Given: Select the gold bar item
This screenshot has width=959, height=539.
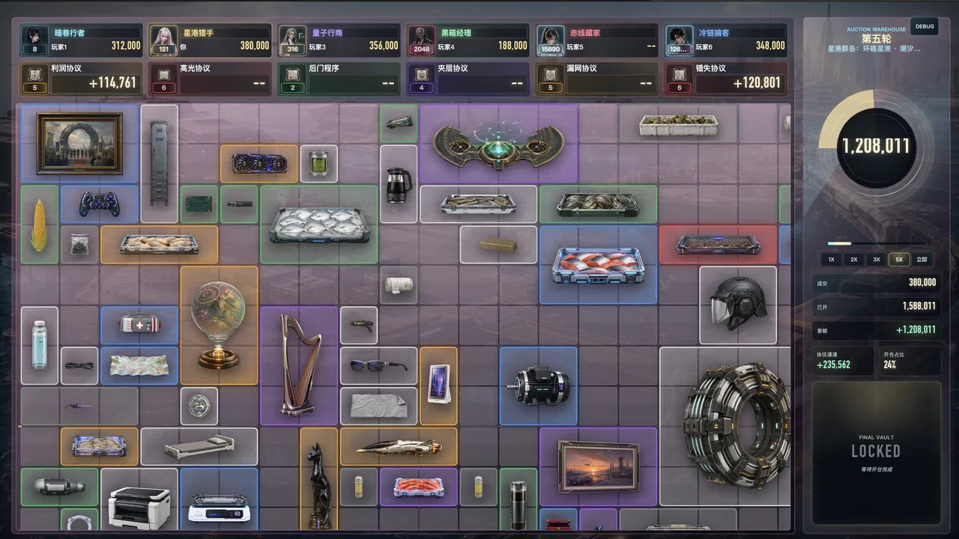Looking at the screenshot, I should coord(498,245).
